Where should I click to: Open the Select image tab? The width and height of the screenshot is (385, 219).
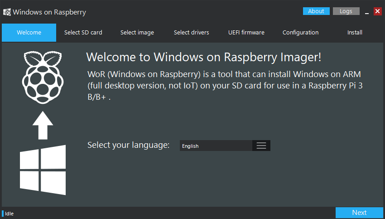137,33
